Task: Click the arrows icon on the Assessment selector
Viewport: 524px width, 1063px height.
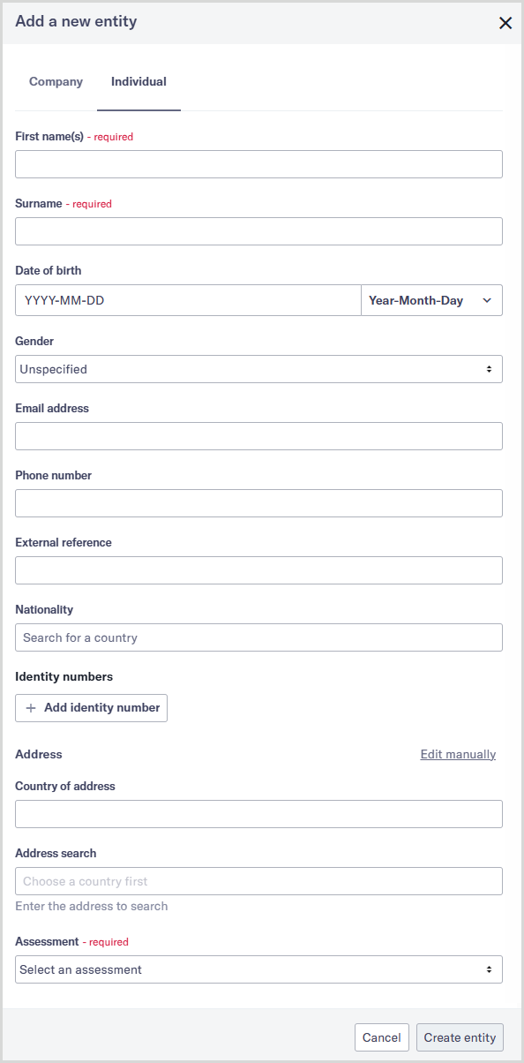Action: [489, 969]
